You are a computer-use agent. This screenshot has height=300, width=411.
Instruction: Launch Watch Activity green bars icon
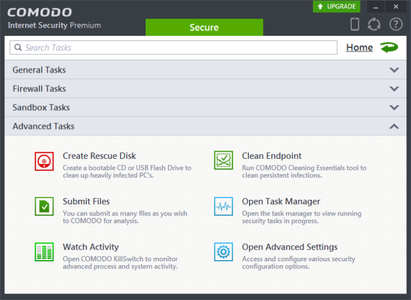(44, 252)
